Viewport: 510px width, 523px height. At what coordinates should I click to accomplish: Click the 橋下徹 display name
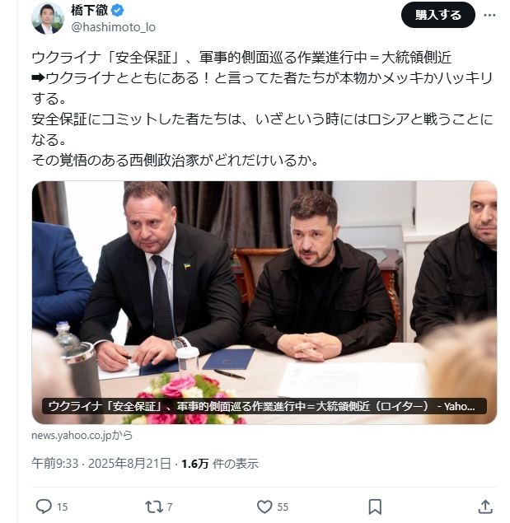pyautogui.click(x=90, y=11)
